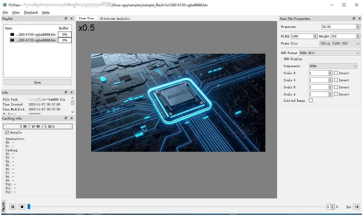The height and width of the screenshot is (218, 362).
Task: Pause playback with the pause button
Action: [x=13, y=207]
